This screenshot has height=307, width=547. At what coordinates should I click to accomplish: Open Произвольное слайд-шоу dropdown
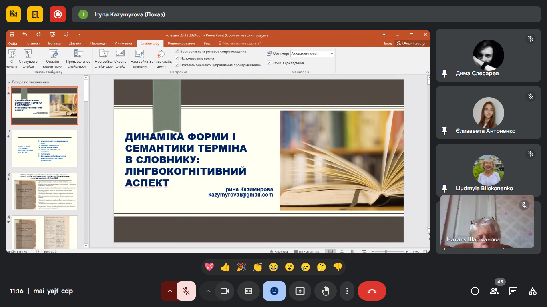78,59
